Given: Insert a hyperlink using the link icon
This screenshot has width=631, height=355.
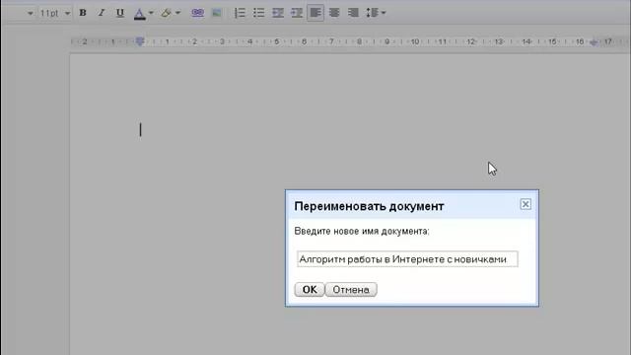Looking at the screenshot, I should (197, 13).
